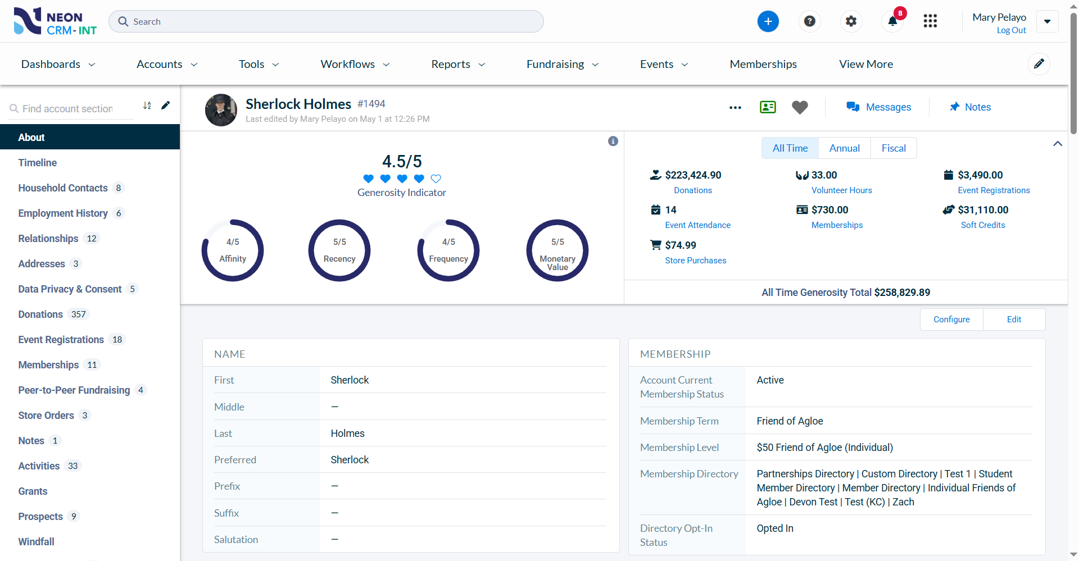The image size is (1079, 561).
Task: Open the apps grid icon
Action: 930,21
